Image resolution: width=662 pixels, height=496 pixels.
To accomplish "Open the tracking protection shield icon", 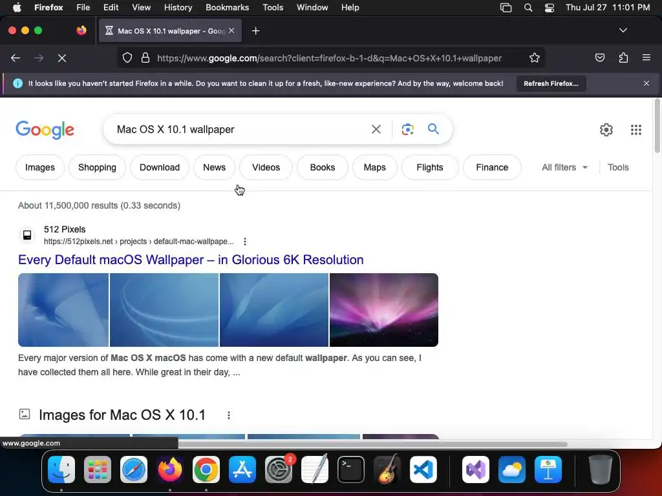I will tap(127, 57).
